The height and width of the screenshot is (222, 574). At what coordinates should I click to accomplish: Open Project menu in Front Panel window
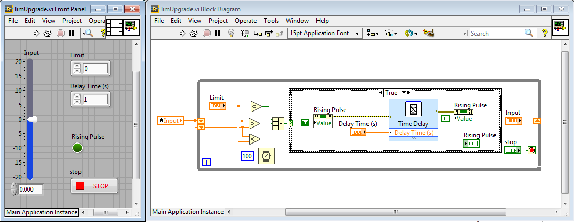72,21
